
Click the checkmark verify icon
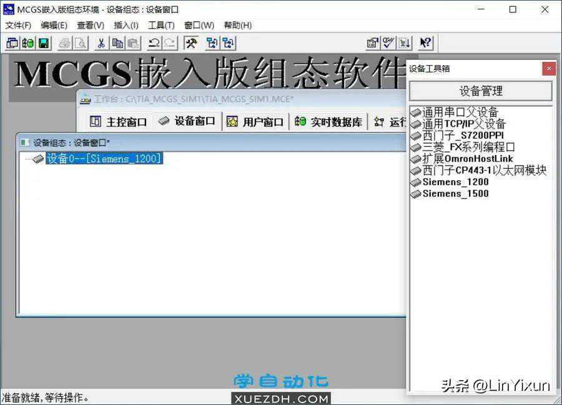click(388, 43)
